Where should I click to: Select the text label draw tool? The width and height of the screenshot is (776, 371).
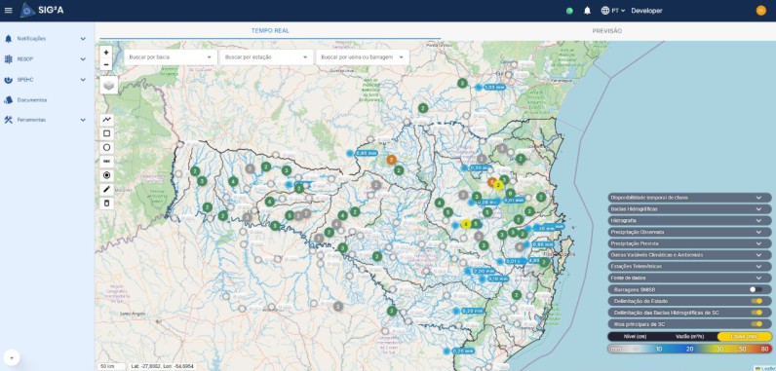tap(106, 161)
